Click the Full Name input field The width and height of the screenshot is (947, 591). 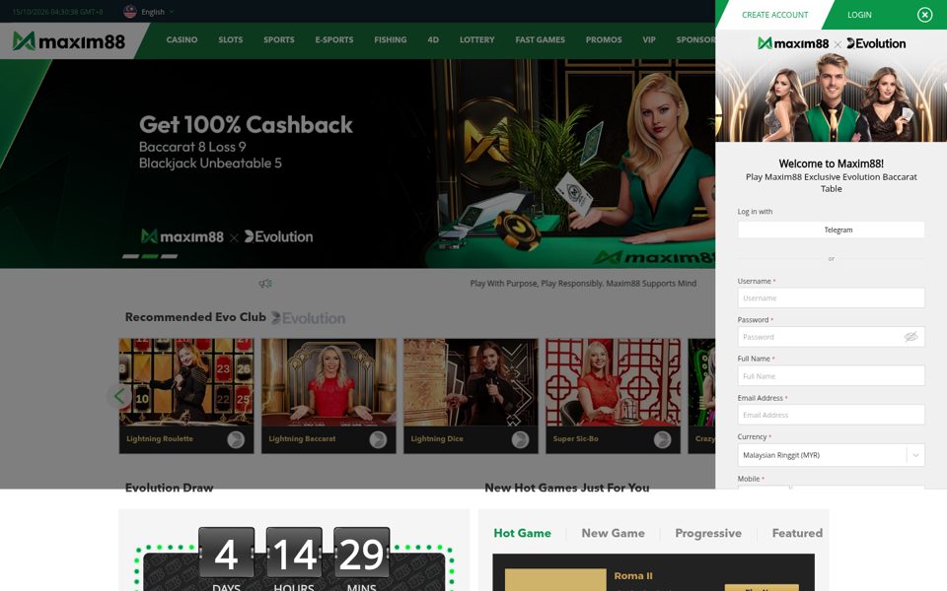tap(831, 375)
